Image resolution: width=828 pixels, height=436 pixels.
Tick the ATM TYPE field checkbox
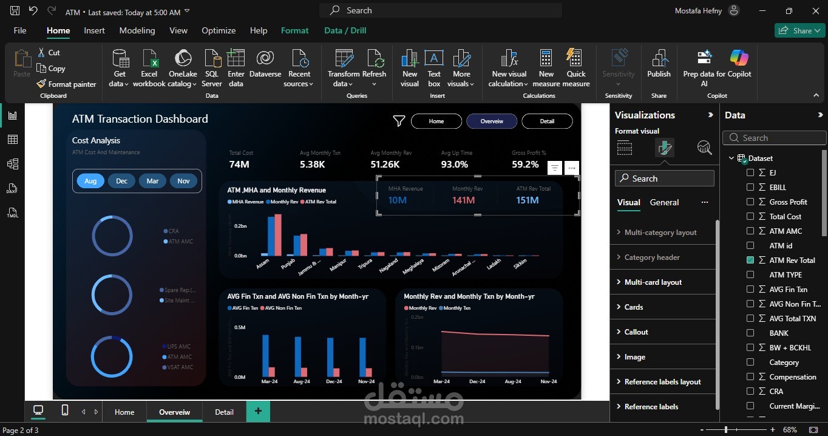click(x=750, y=274)
